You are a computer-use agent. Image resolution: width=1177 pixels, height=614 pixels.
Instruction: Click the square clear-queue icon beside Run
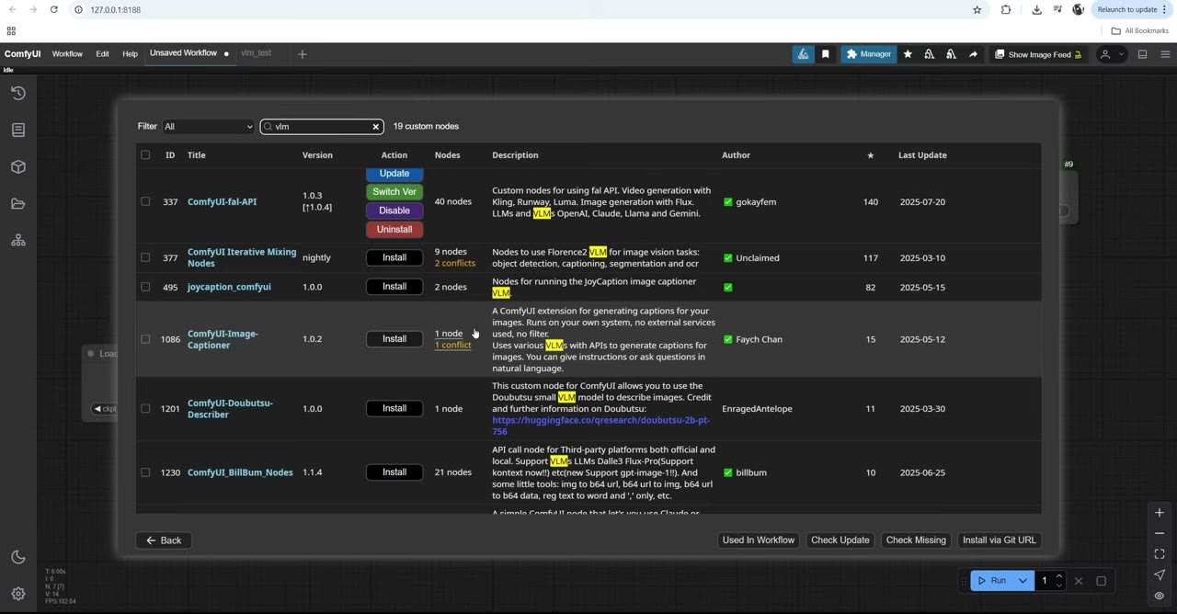1101,581
